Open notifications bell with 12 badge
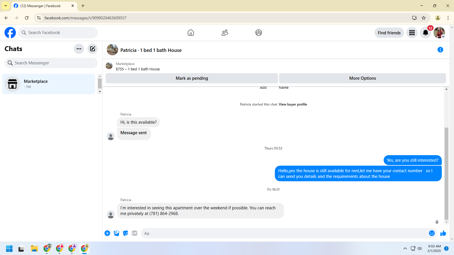Viewport: 454px width, 255px height. pyautogui.click(x=426, y=33)
